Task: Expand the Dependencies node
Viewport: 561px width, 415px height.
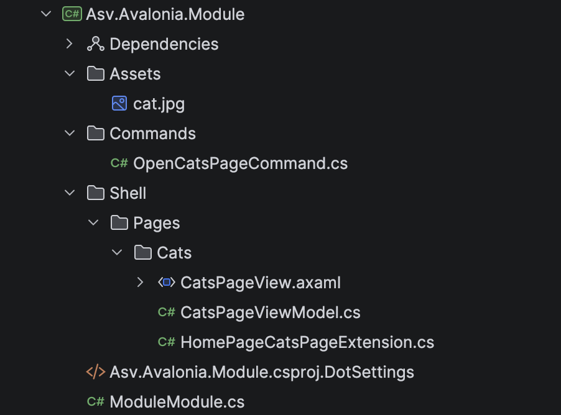Action: point(69,43)
